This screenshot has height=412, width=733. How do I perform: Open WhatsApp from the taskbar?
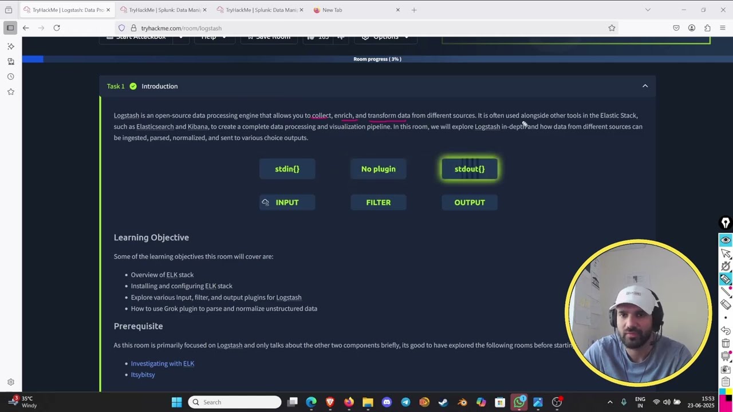tap(519, 402)
